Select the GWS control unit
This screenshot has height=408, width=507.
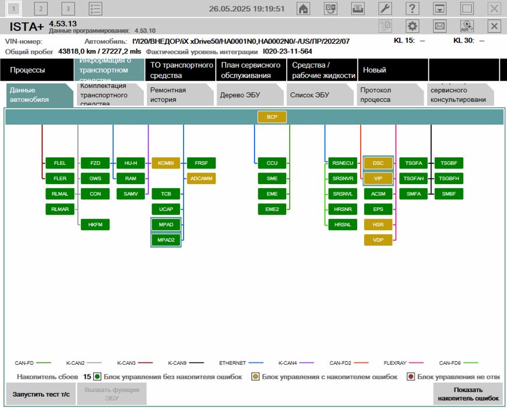(x=95, y=178)
